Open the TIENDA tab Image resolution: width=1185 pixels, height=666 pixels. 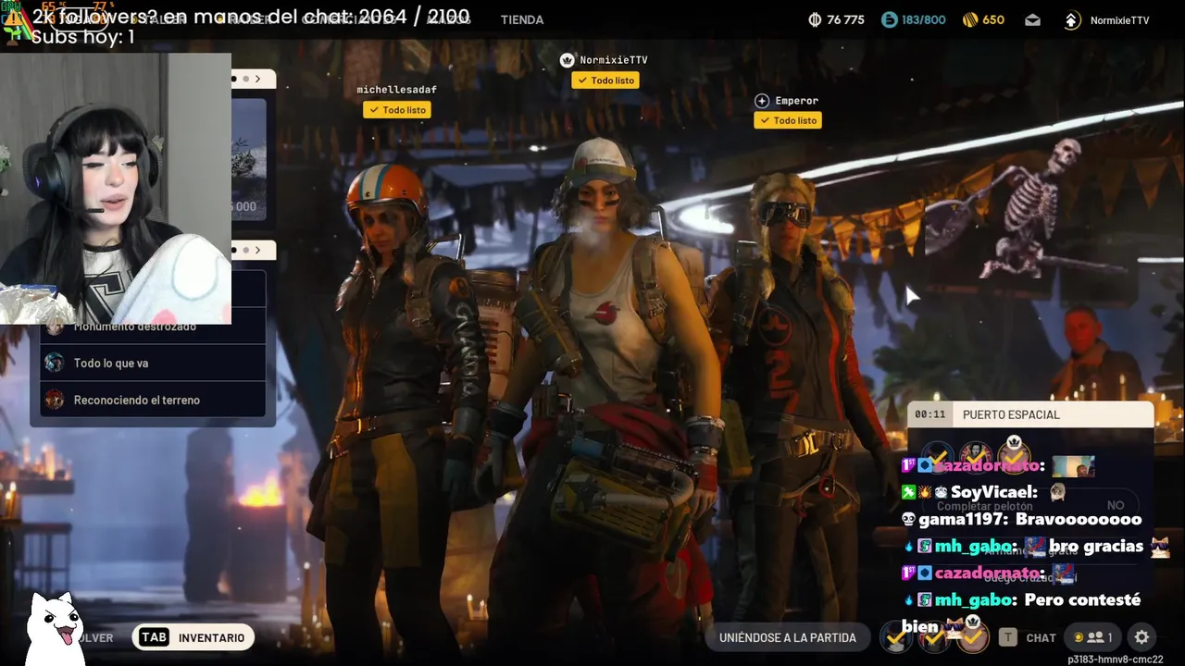pos(522,19)
